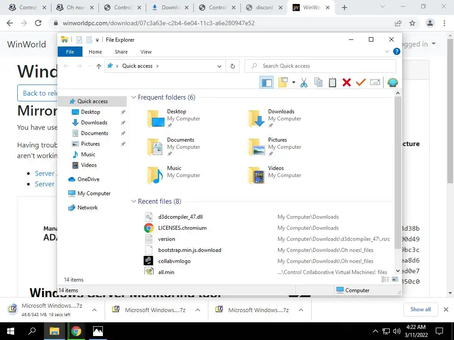Select the Music frequent folder icon

coord(155,175)
